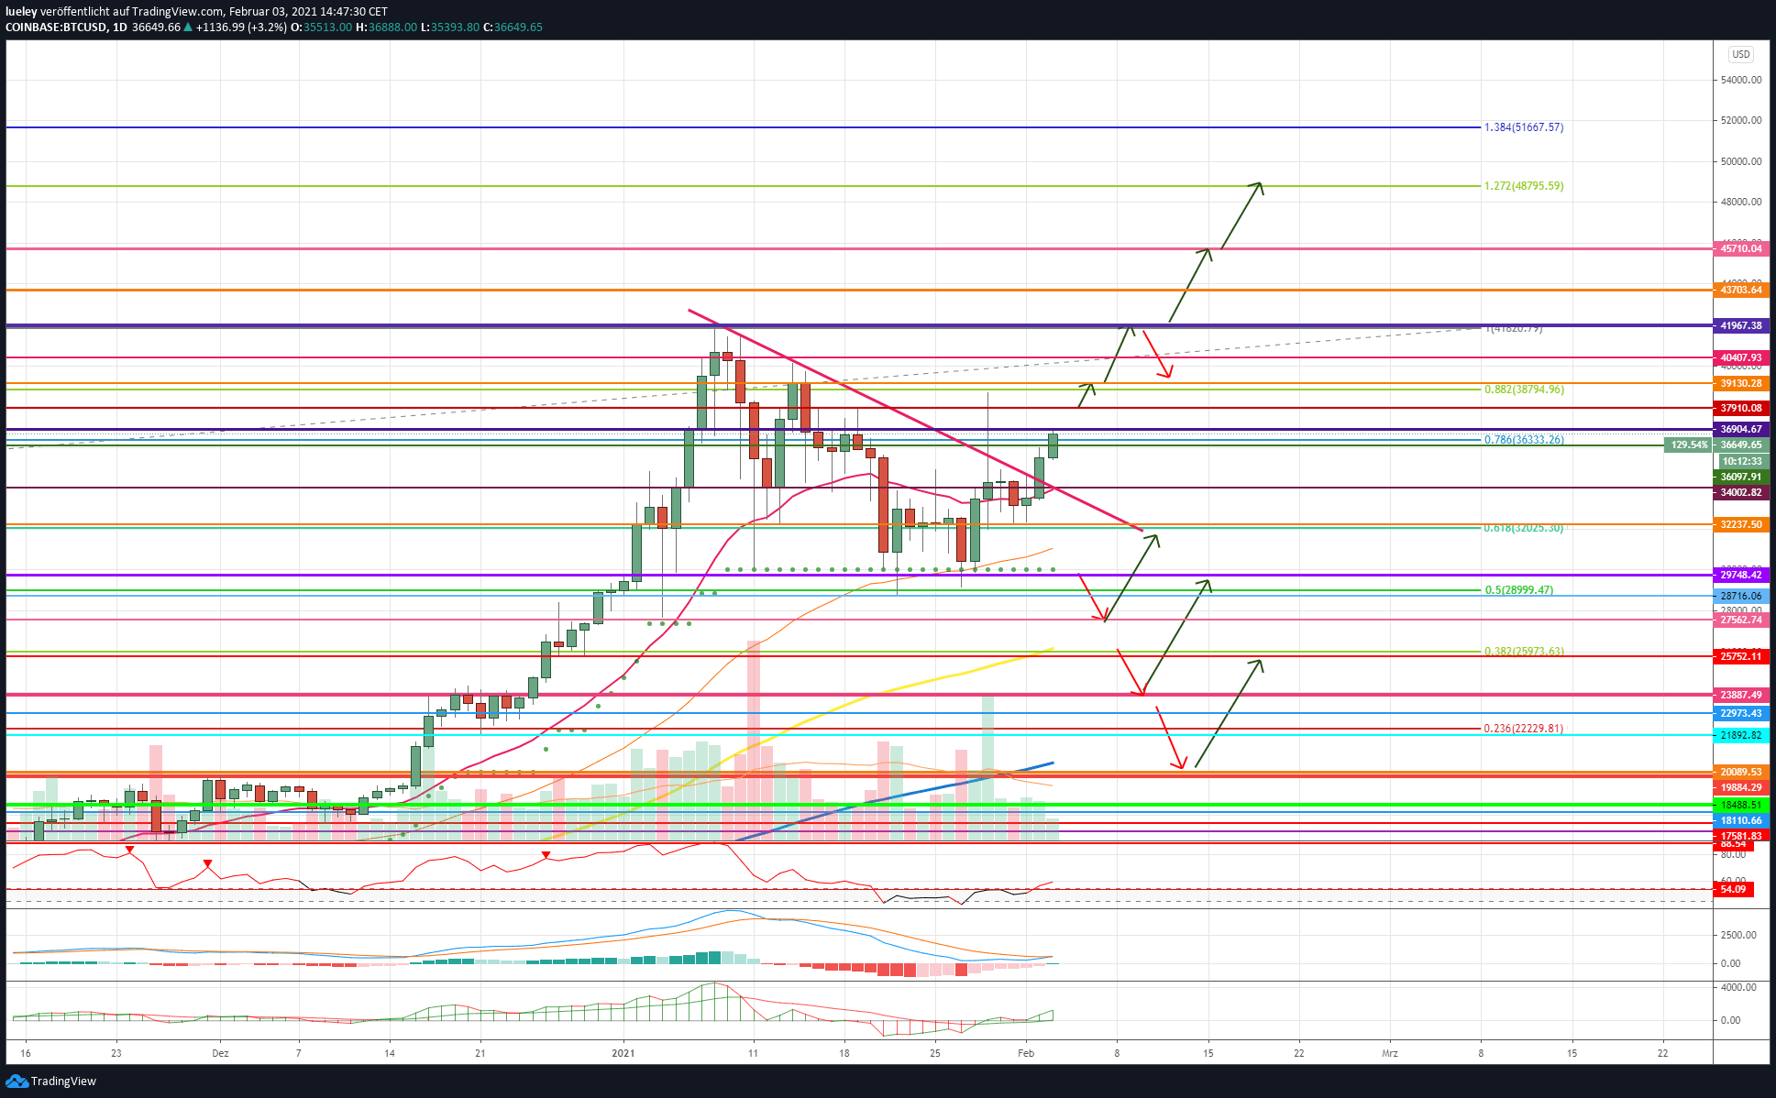Select the 36904.67 price label

coord(1740,429)
